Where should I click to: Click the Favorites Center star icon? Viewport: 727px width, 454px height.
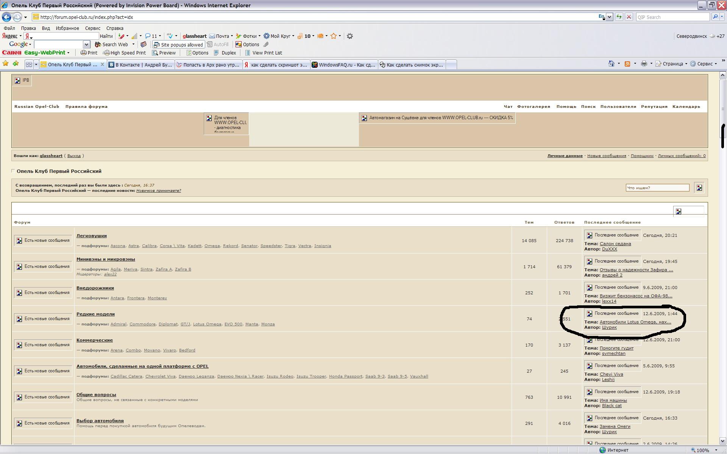(5, 64)
